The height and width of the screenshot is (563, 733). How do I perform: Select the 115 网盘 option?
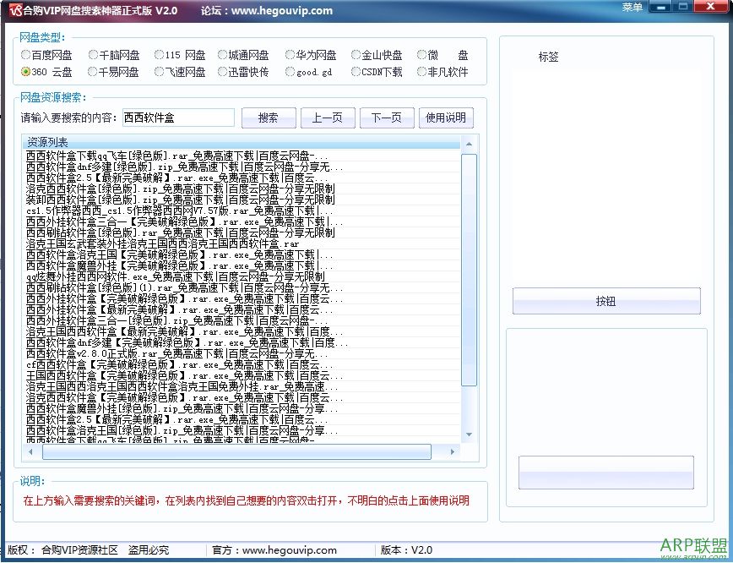coord(159,55)
